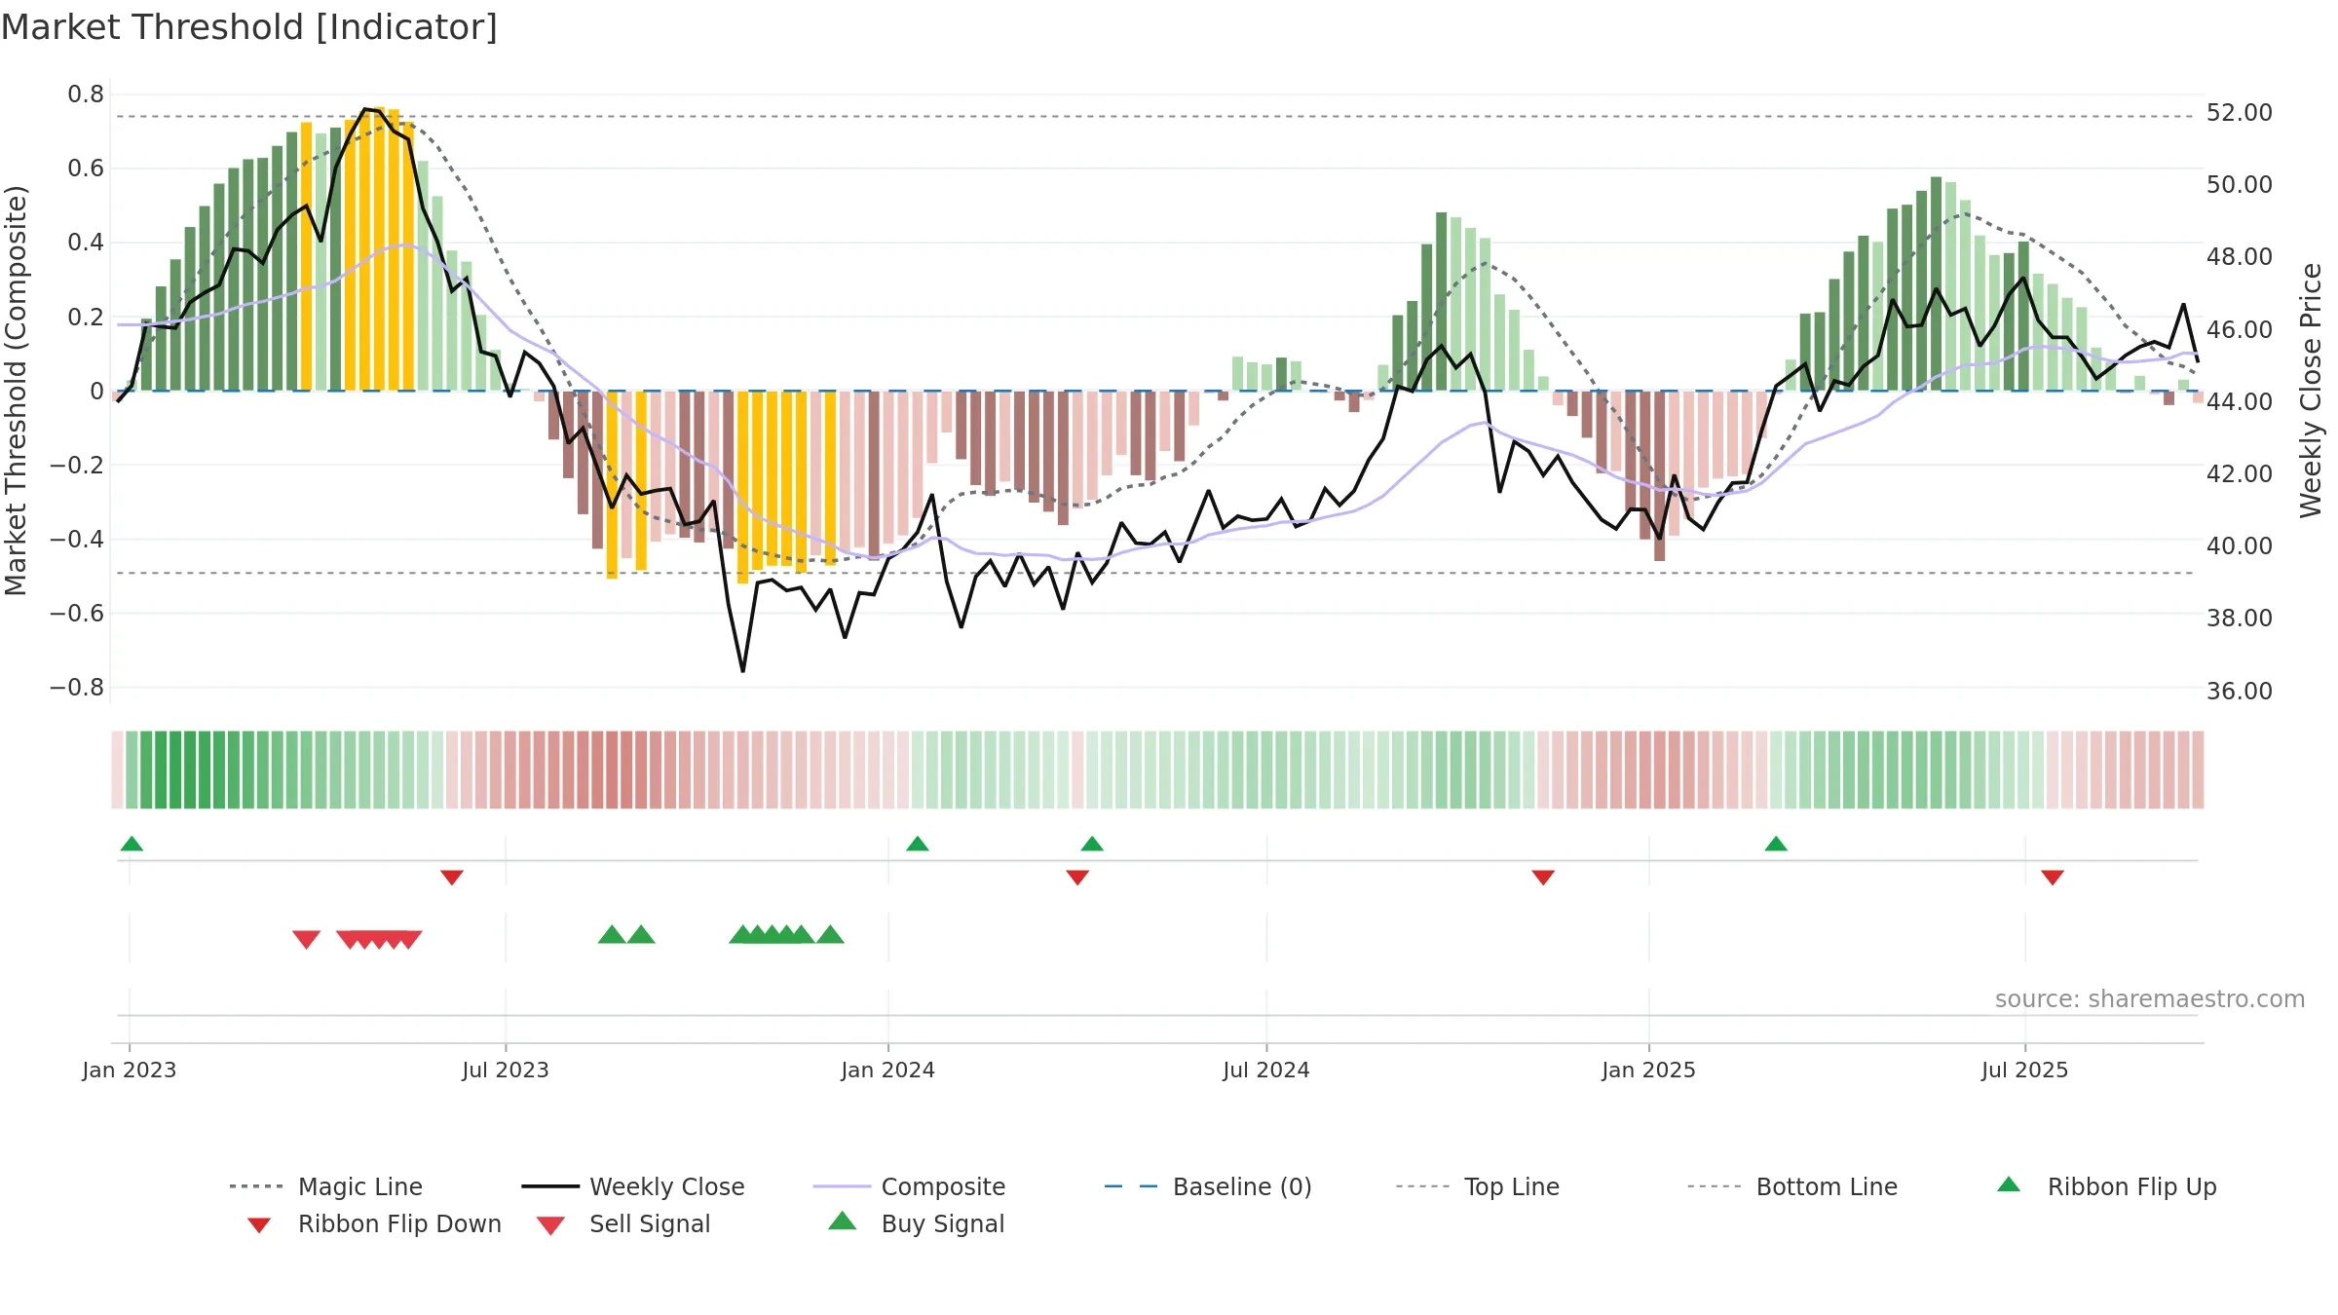Viewport: 2338px width, 1315px height.
Task: Click the 46.00 price tick
Action: click(2240, 329)
